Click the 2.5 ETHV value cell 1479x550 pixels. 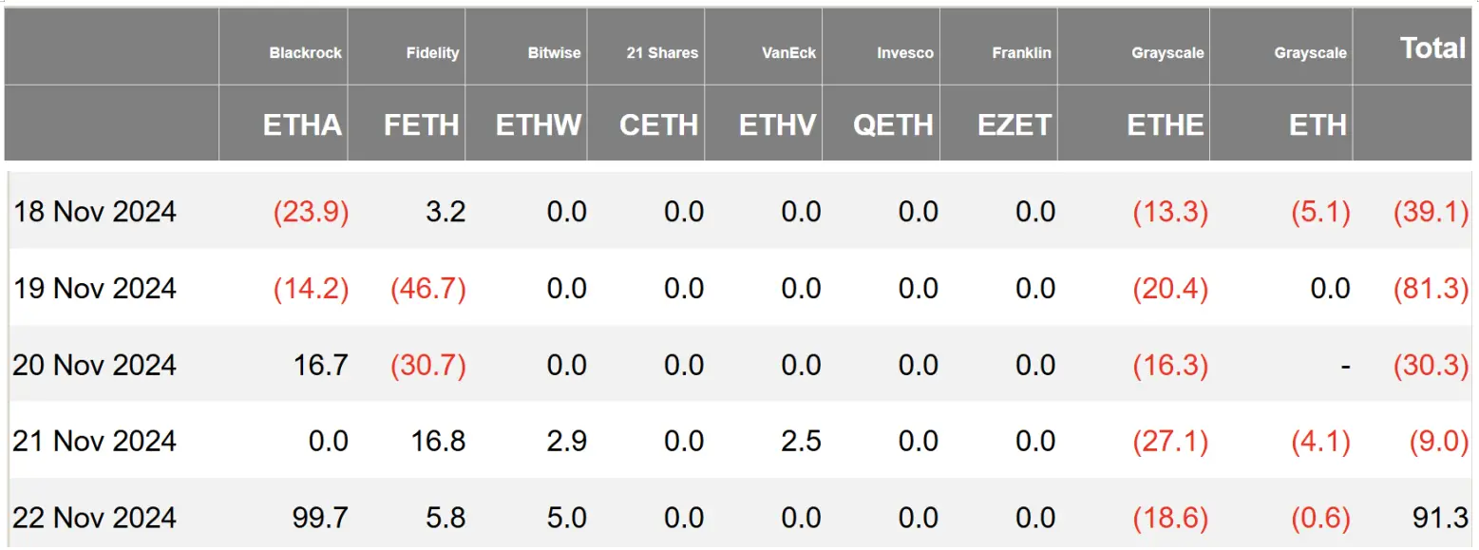click(x=801, y=441)
